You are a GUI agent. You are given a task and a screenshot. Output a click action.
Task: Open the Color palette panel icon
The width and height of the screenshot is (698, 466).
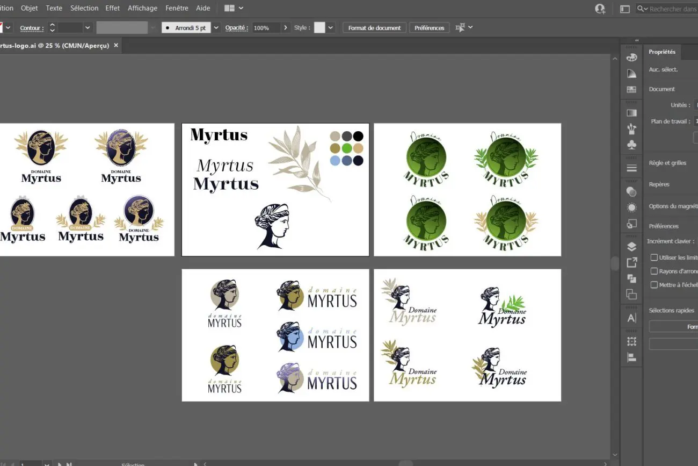point(631,58)
